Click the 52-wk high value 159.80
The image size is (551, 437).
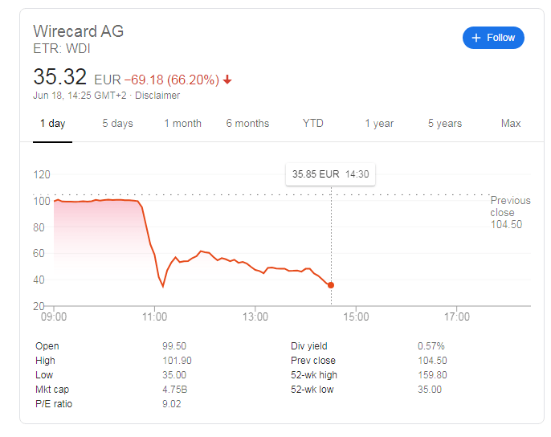click(432, 375)
